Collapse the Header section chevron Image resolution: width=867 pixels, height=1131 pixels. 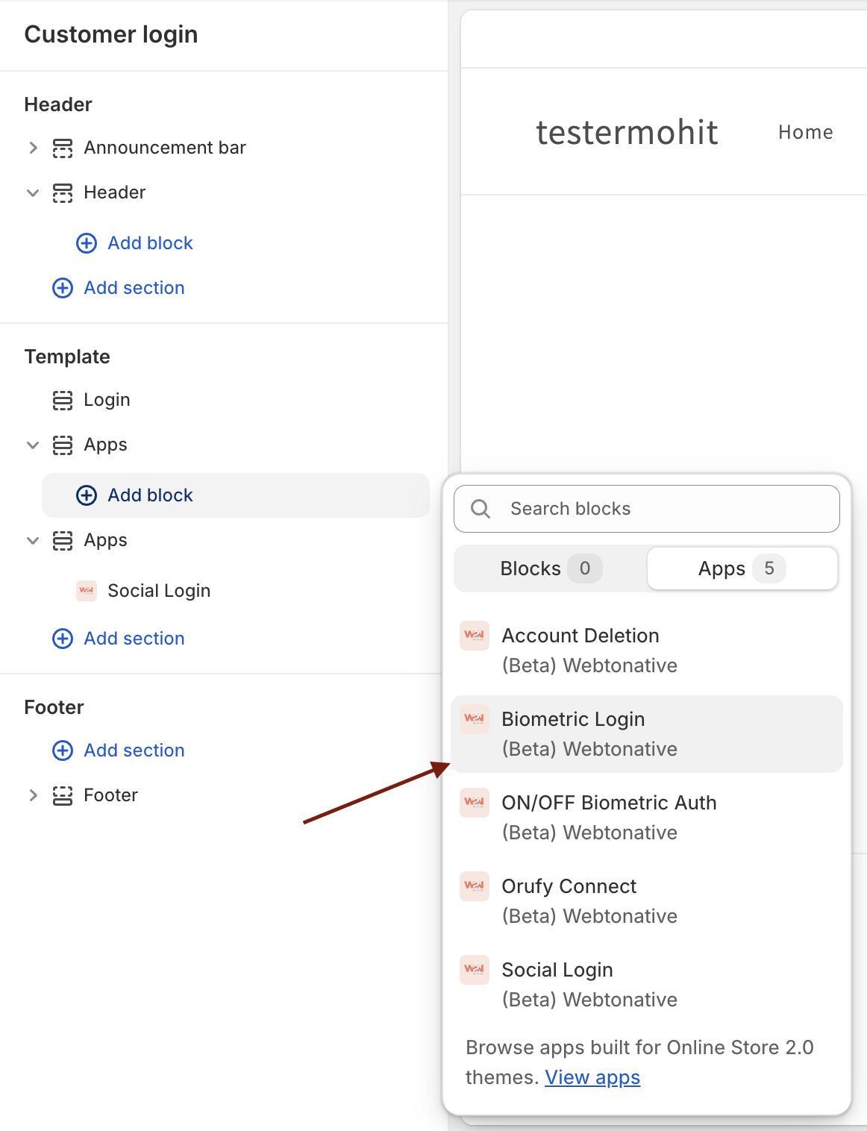pyautogui.click(x=33, y=192)
